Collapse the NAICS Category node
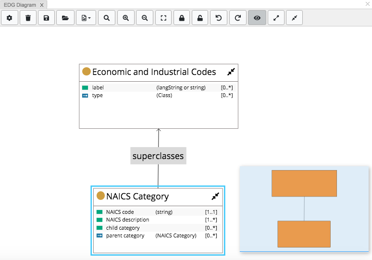The height and width of the screenshot is (260, 372). [215, 196]
